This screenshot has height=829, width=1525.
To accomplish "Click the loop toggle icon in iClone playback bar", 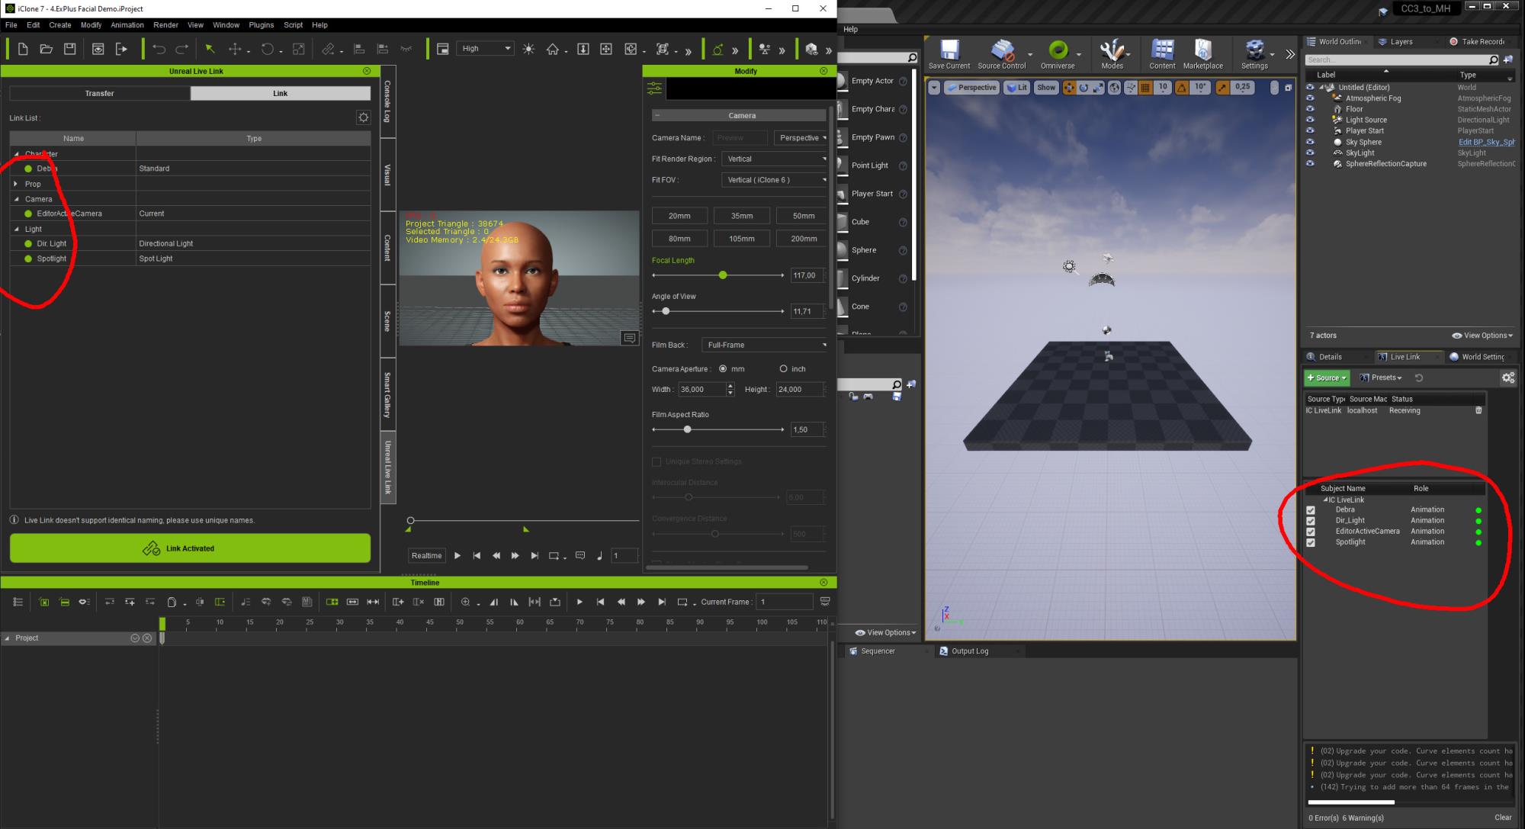I will tap(554, 555).
